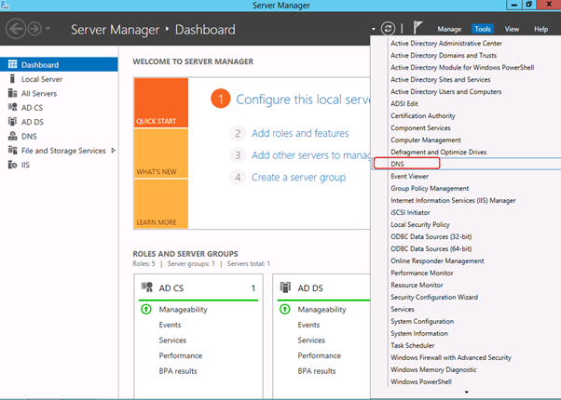Expand File and Storage Services arrow
The image size is (561, 400).
tap(113, 151)
